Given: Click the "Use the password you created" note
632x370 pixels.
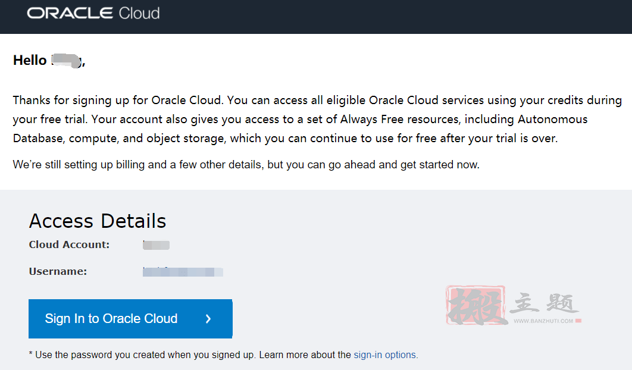Looking at the screenshot, I should click(x=223, y=355).
